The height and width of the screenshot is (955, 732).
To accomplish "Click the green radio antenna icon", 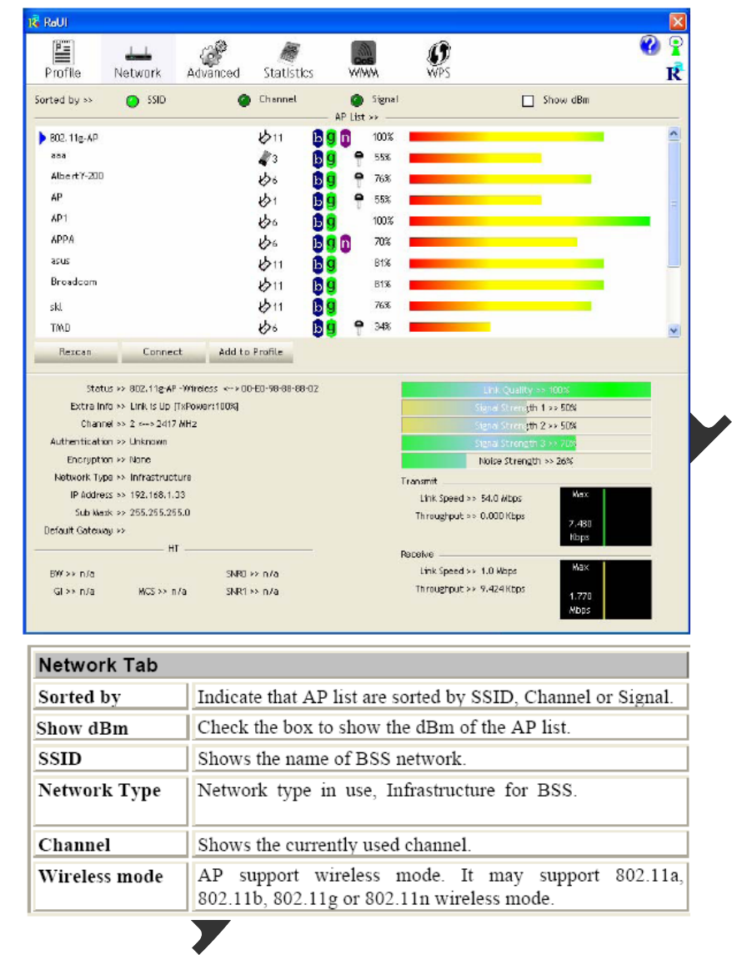I will click(x=675, y=46).
